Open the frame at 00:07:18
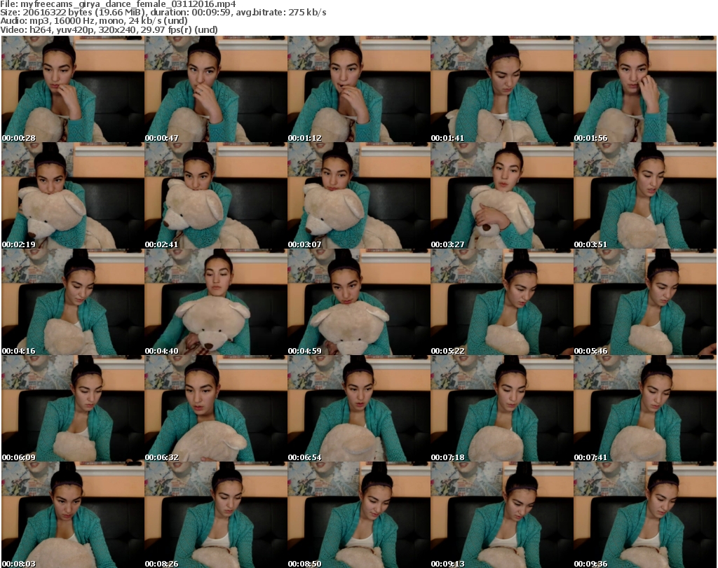The image size is (718, 568). [502, 408]
